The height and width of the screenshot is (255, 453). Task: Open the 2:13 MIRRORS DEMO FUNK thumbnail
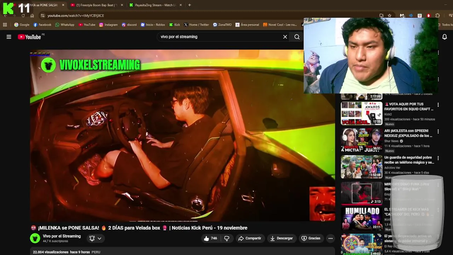pos(361,193)
